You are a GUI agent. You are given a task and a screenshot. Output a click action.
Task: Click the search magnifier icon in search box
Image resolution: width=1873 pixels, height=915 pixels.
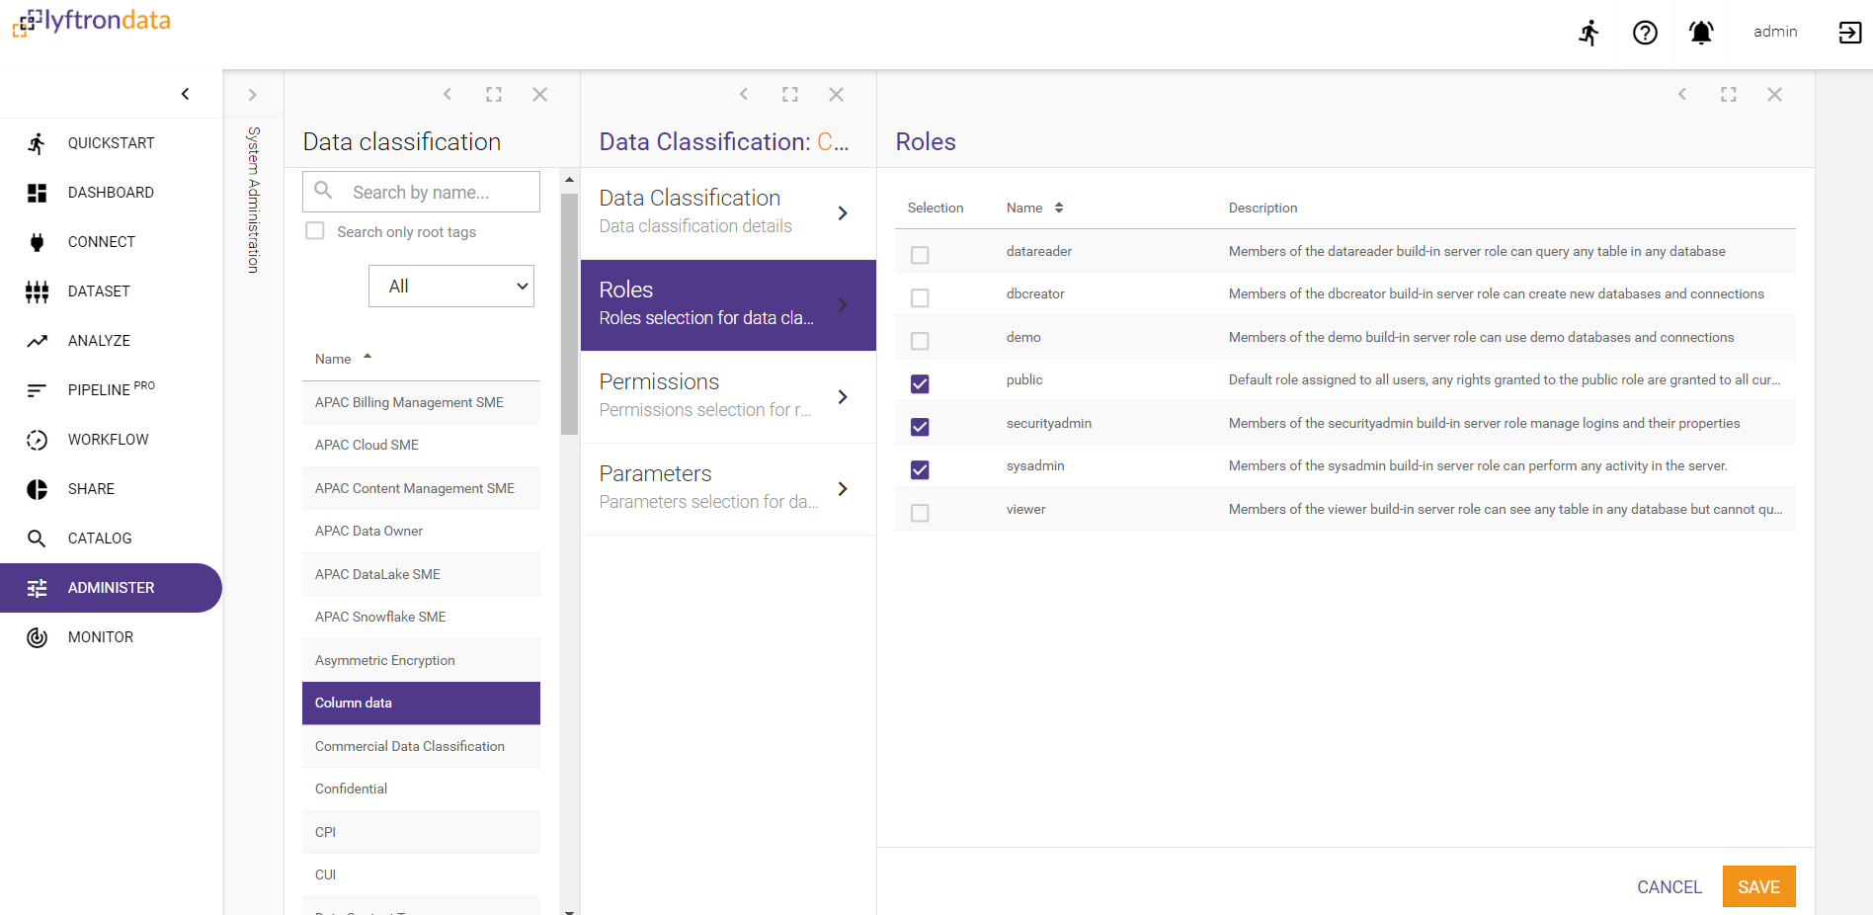coord(323,190)
